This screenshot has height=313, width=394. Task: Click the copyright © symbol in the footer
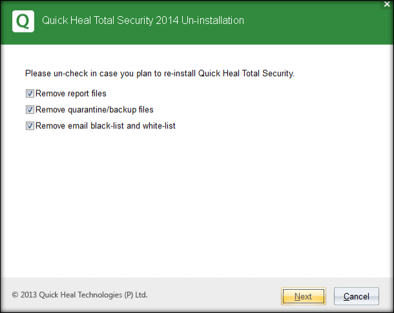[x=15, y=295]
